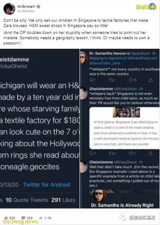Share Gheistdamme's "whispers back" tweet
Screen dimensions: 160x225
pyautogui.click(x=151, y=153)
